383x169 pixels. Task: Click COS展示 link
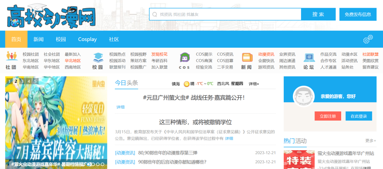204,54
